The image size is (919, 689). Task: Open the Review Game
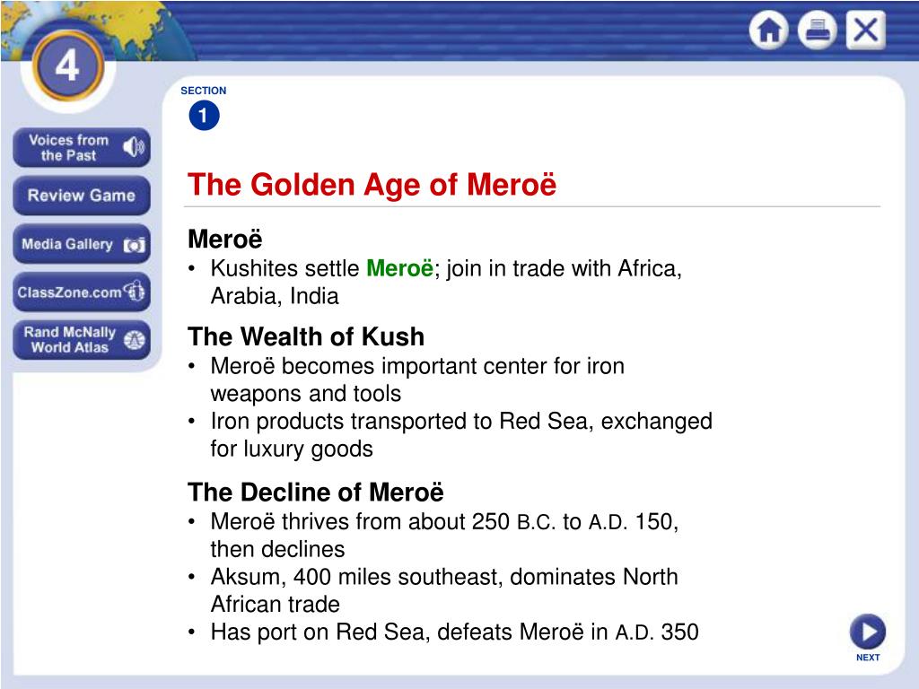82,196
